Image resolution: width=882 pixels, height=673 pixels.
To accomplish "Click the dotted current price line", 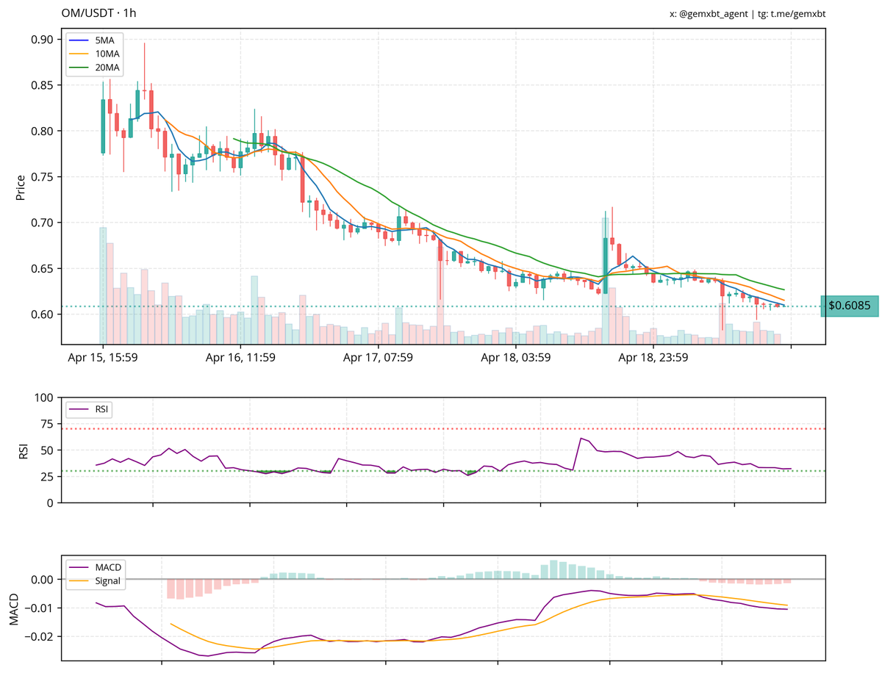I will (441, 305).
